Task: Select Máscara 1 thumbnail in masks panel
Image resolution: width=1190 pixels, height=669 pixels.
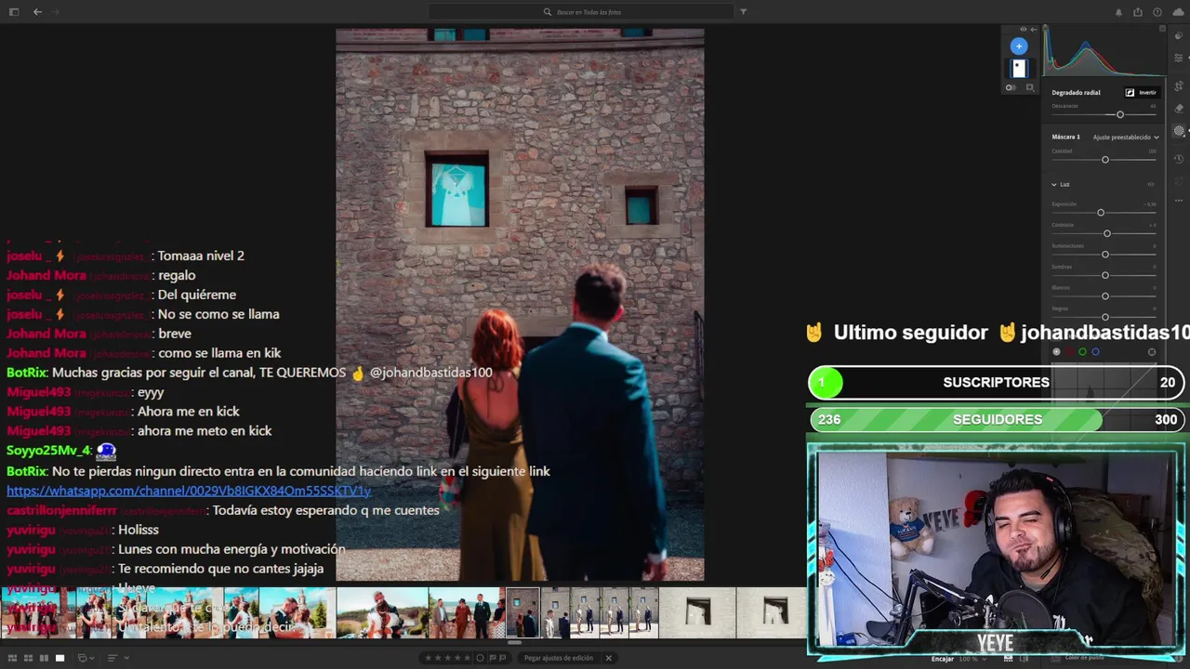Action: tap(1019, 68)
